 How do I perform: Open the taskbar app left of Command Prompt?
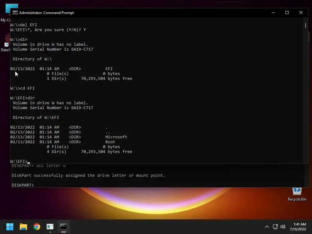50,227
